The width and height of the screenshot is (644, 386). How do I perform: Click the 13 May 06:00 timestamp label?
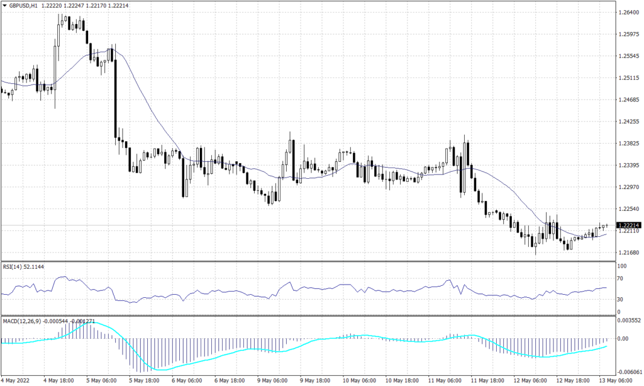click(x=617, y=380)
